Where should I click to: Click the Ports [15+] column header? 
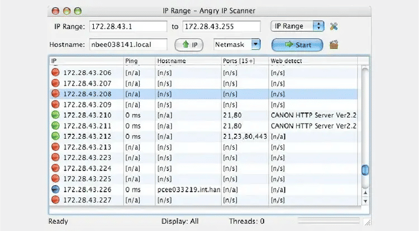point(245,60)
